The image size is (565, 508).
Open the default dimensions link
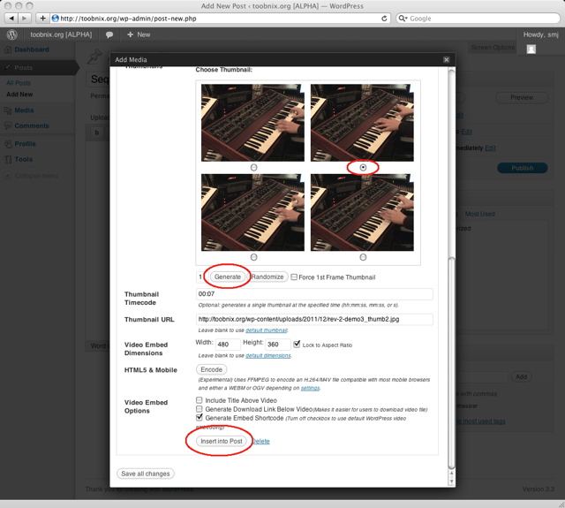[x=268, y=355]
